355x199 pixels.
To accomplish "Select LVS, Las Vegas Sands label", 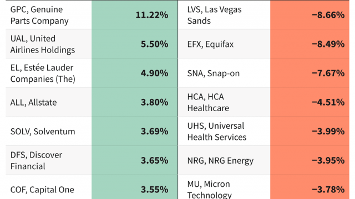I will click(x=214, y=15).
